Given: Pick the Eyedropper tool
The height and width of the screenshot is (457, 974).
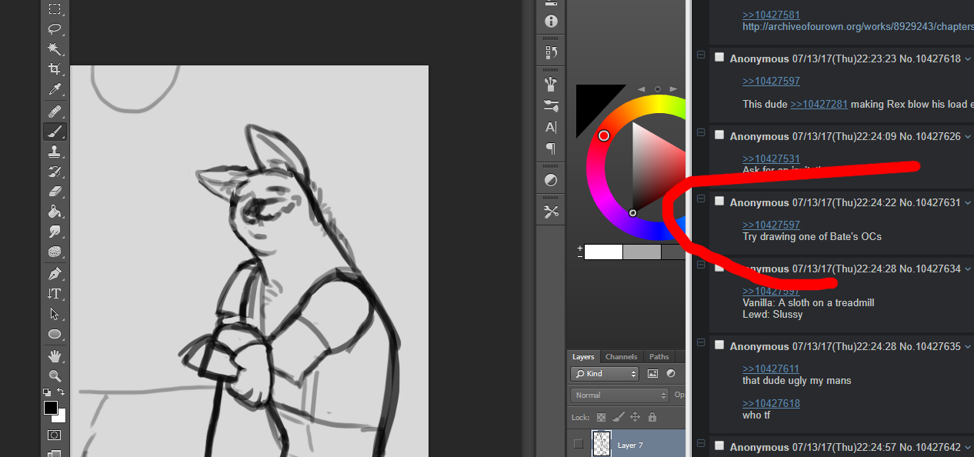Looking at the screenshot, I should click(x=55, y=90).
